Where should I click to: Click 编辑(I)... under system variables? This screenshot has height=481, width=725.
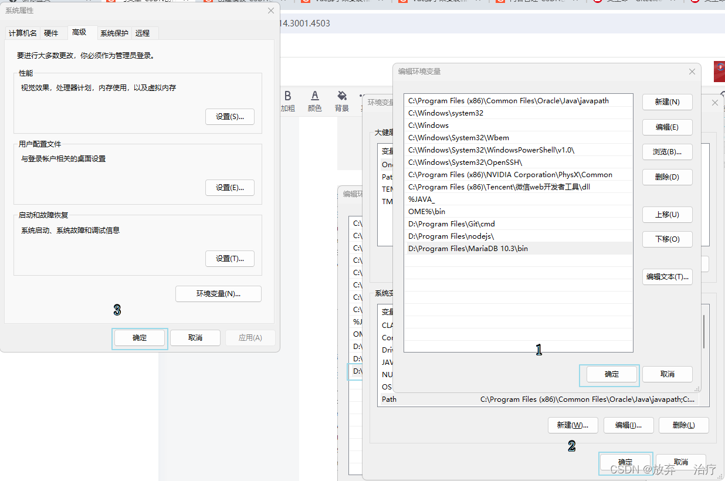tap(628, 425)
